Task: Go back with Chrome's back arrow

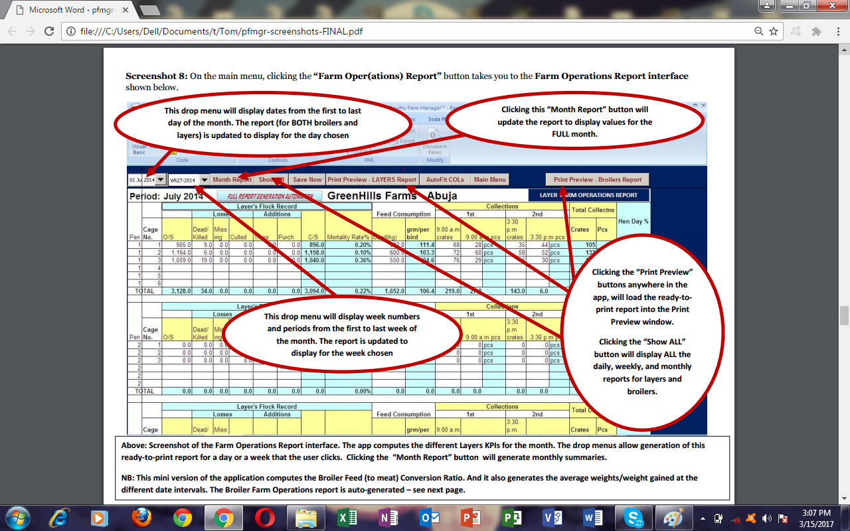Action: point(12,31)
